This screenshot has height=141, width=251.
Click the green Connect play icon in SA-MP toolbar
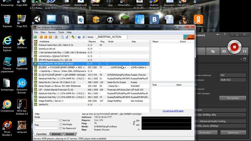pyautogui.click(x=35, y=37)
